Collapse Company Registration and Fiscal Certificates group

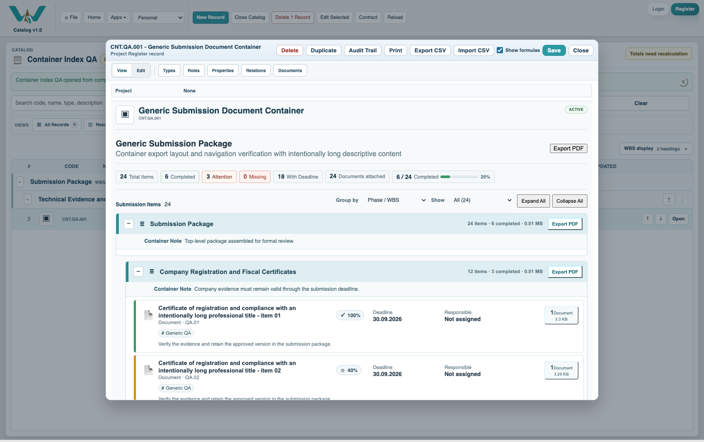(x=138, y=272)
